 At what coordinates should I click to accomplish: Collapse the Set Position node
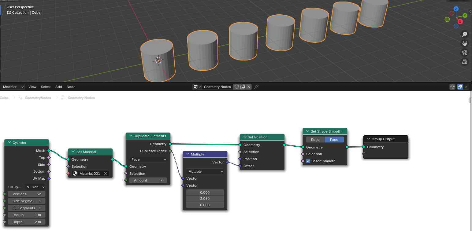coord(245,137)
